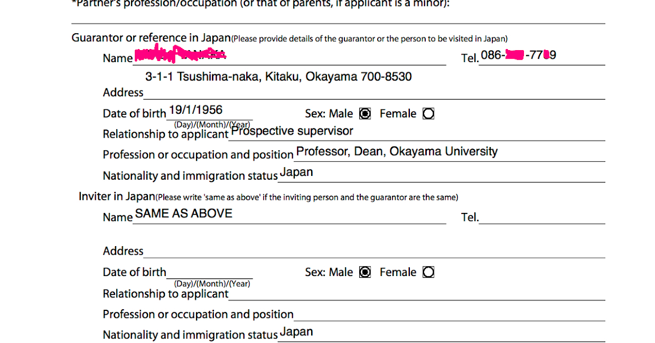
Task: Select Male radio button for guarantor
Action: click(x=365, y=114)
